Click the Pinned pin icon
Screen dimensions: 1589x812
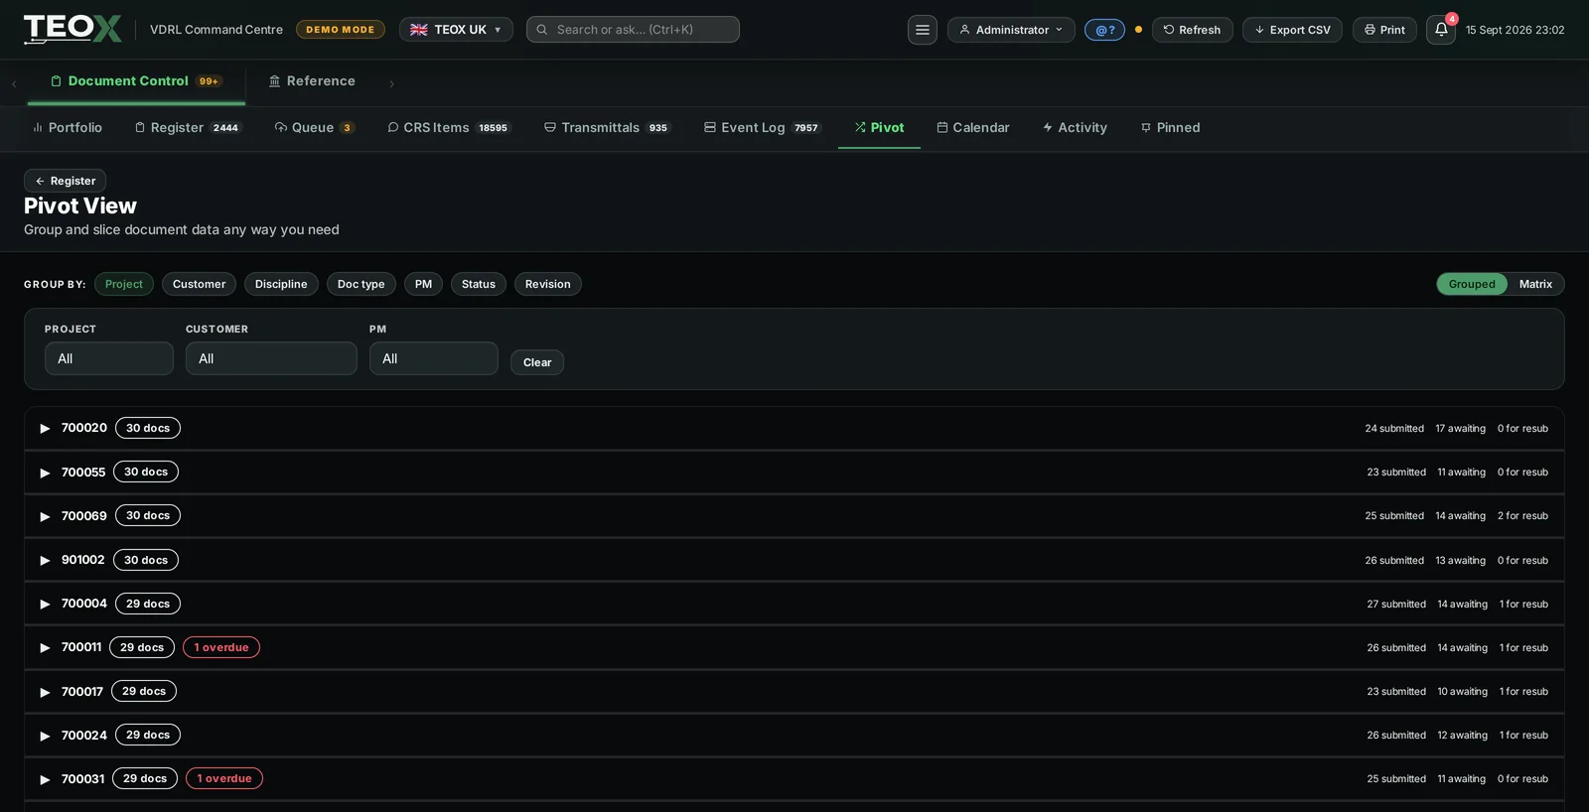1146,128
